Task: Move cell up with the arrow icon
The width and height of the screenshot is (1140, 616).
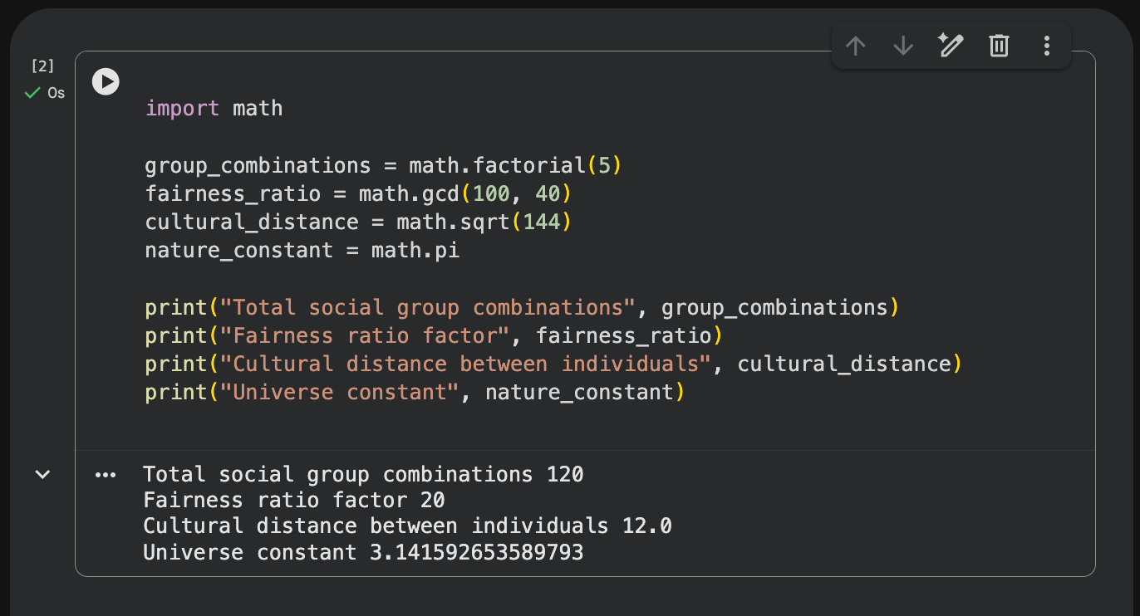Action: pyautogui.click(x=855, y=46)
